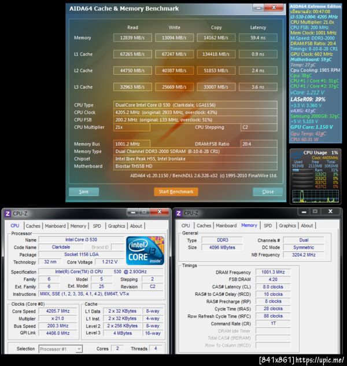Select SPD tab in right CPU-Z window
Image resolution: width=347 pixels, height=366 pixels.
coord(268,225)
